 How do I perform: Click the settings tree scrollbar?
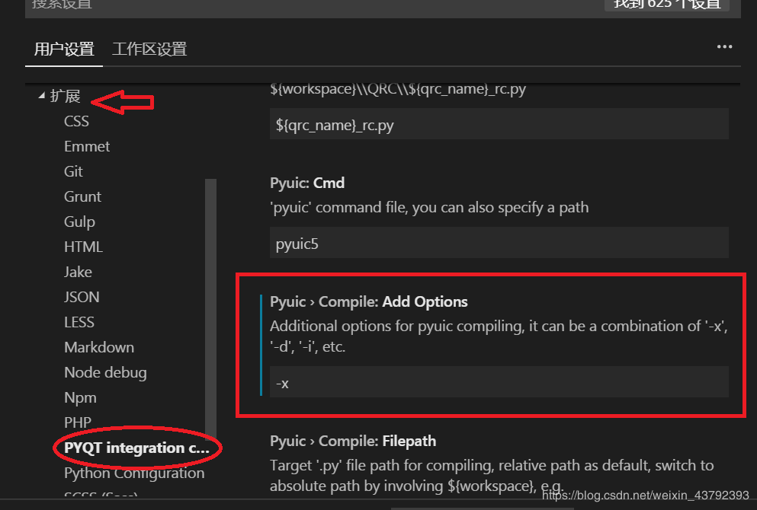pos(211,304)
